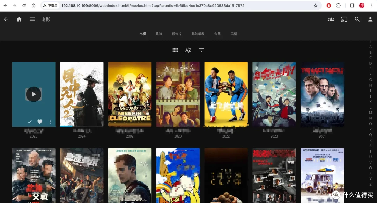Jump to # symbol in index
The image size is (377, 203).
pos(370,41)
